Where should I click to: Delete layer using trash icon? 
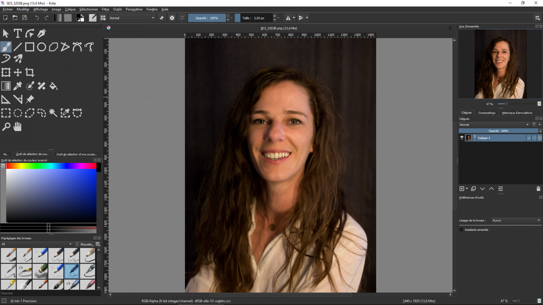pos(538,189)
